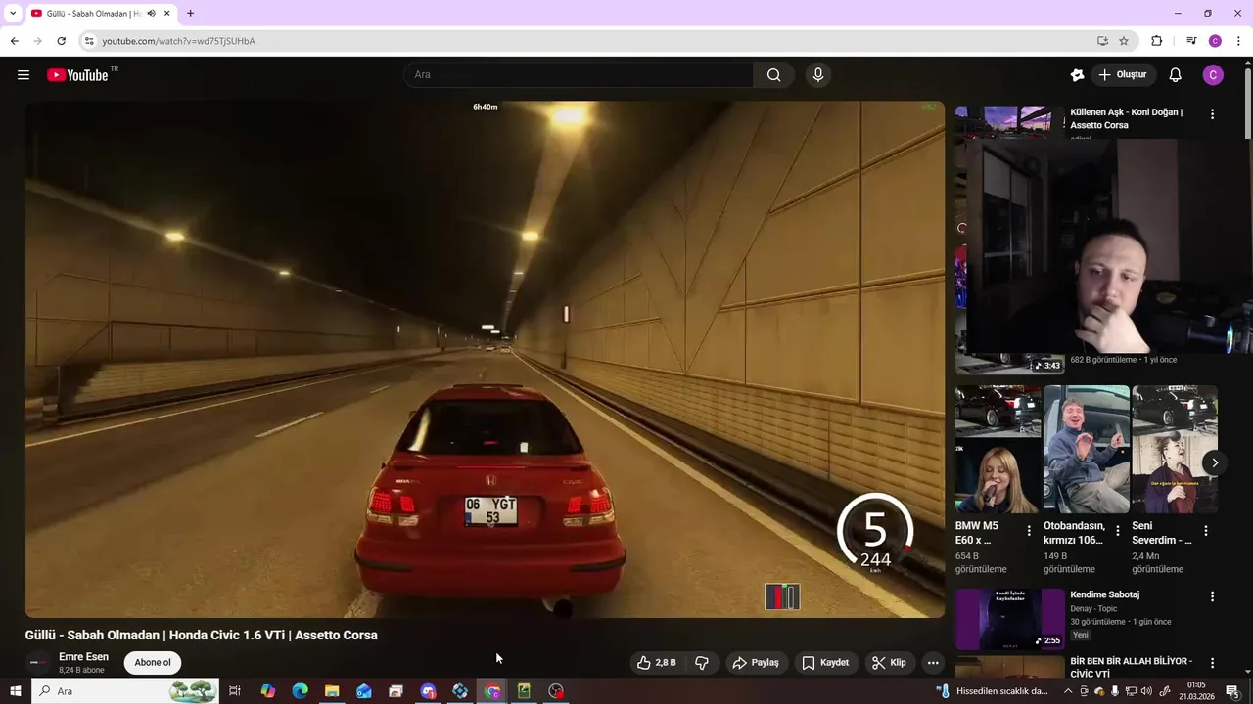Open the Küllenen Aşk - Koni Doğan video title

click(x=1127, y=118)
